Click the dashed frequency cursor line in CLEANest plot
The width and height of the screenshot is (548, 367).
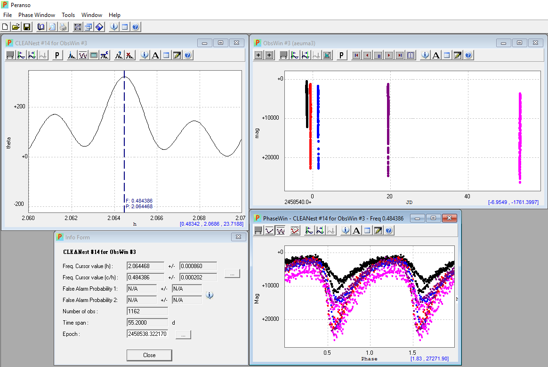(x=124, y=141)
